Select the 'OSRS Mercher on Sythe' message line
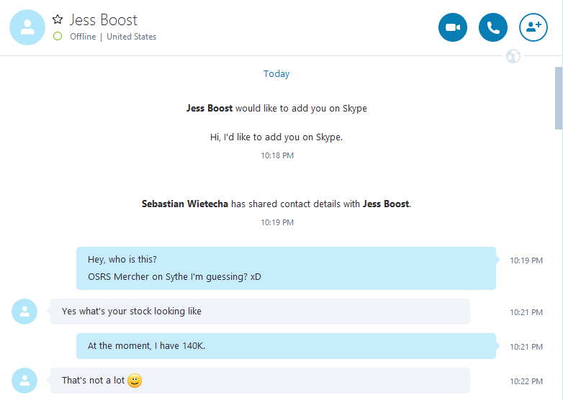This screenshot has width=563, height=400. 174,276
